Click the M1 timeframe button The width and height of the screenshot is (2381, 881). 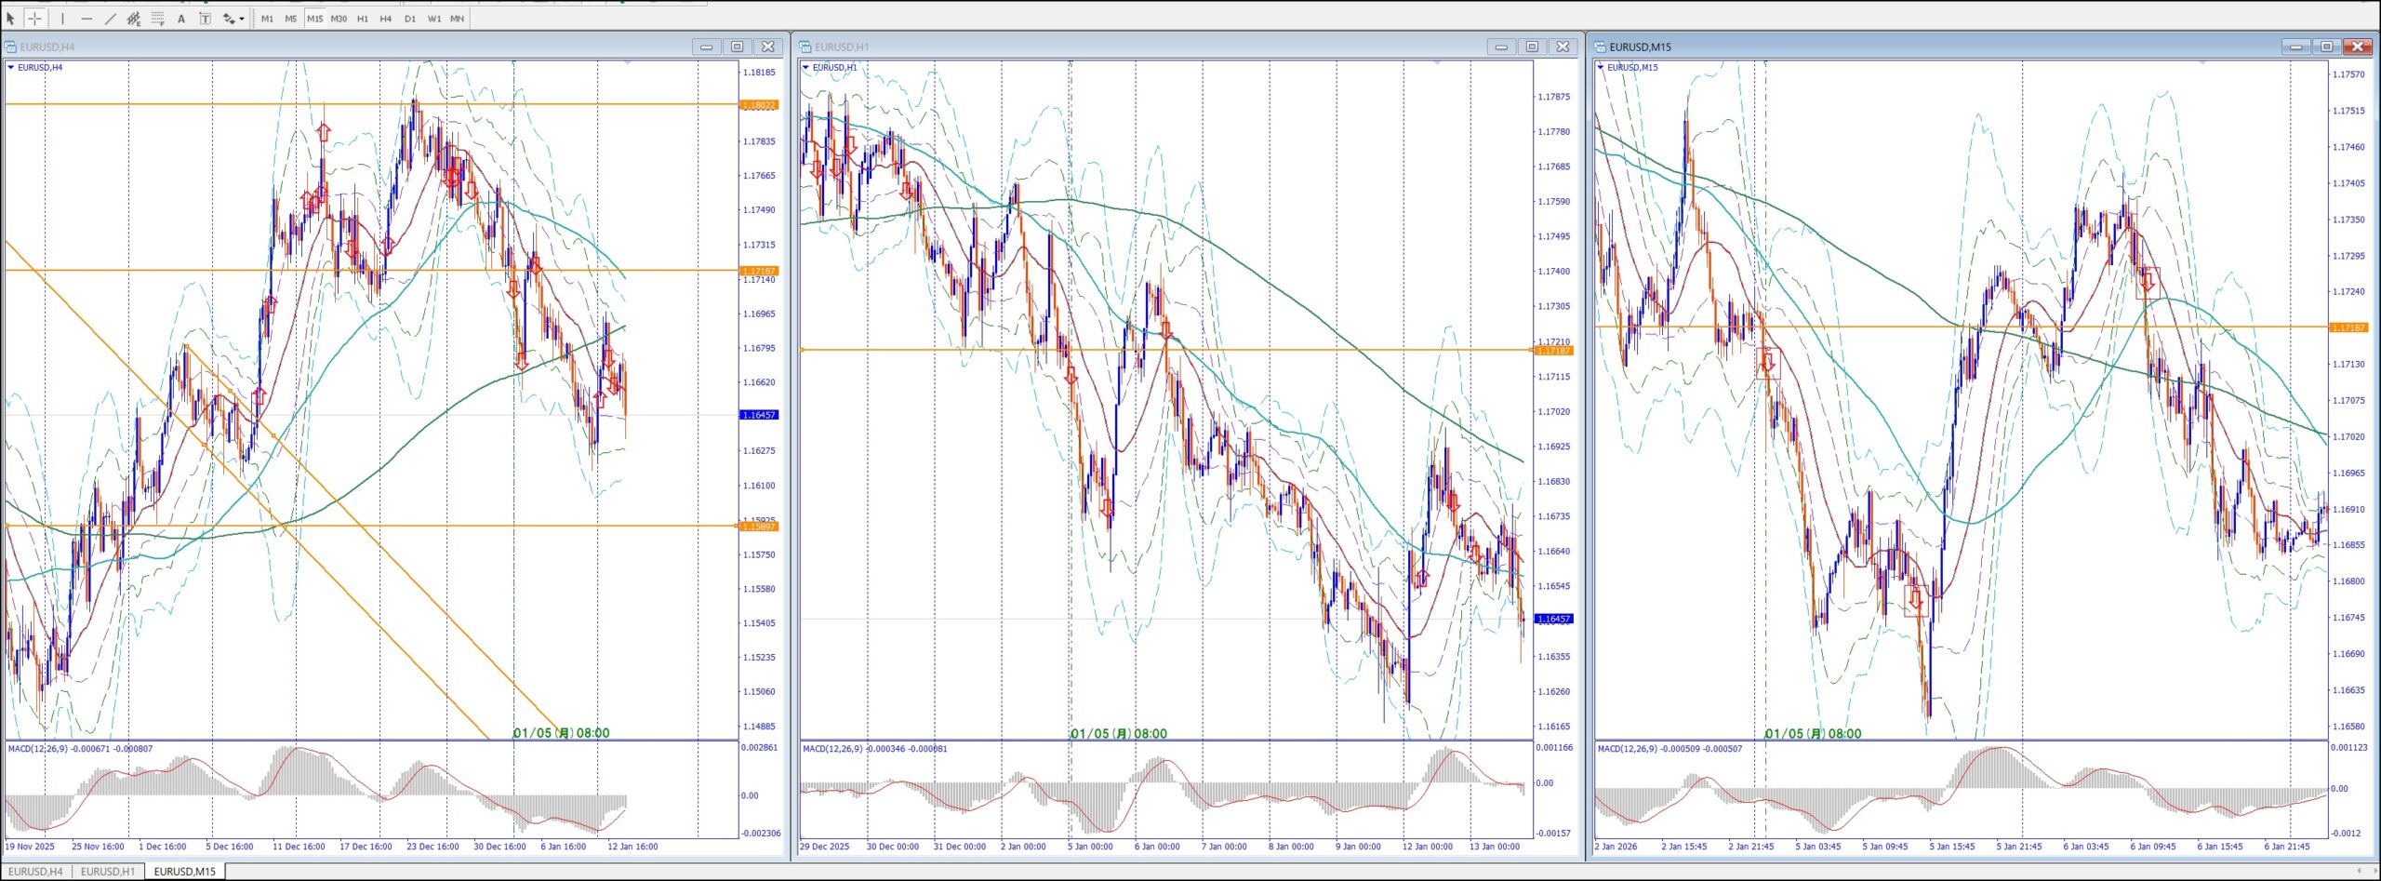point(267,19)
